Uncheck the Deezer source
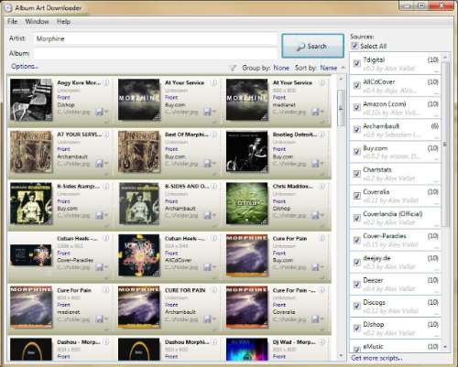Image resolution: width=458 pixels, height=367 pixels. tap(356, 285)
